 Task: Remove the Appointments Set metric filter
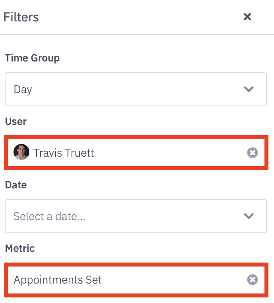click(253, 280)
